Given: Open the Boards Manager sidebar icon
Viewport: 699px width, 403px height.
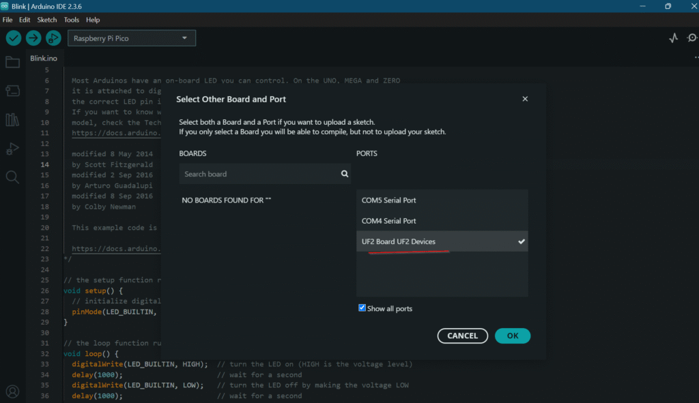Looking at the screenshot, I should [x=12, y=91].
